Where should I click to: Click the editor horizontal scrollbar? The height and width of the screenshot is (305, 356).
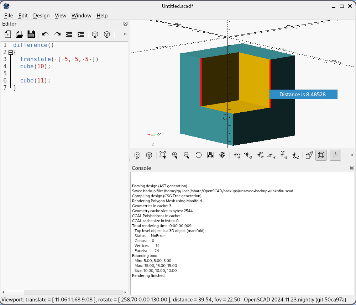click(x=64, y=292)
